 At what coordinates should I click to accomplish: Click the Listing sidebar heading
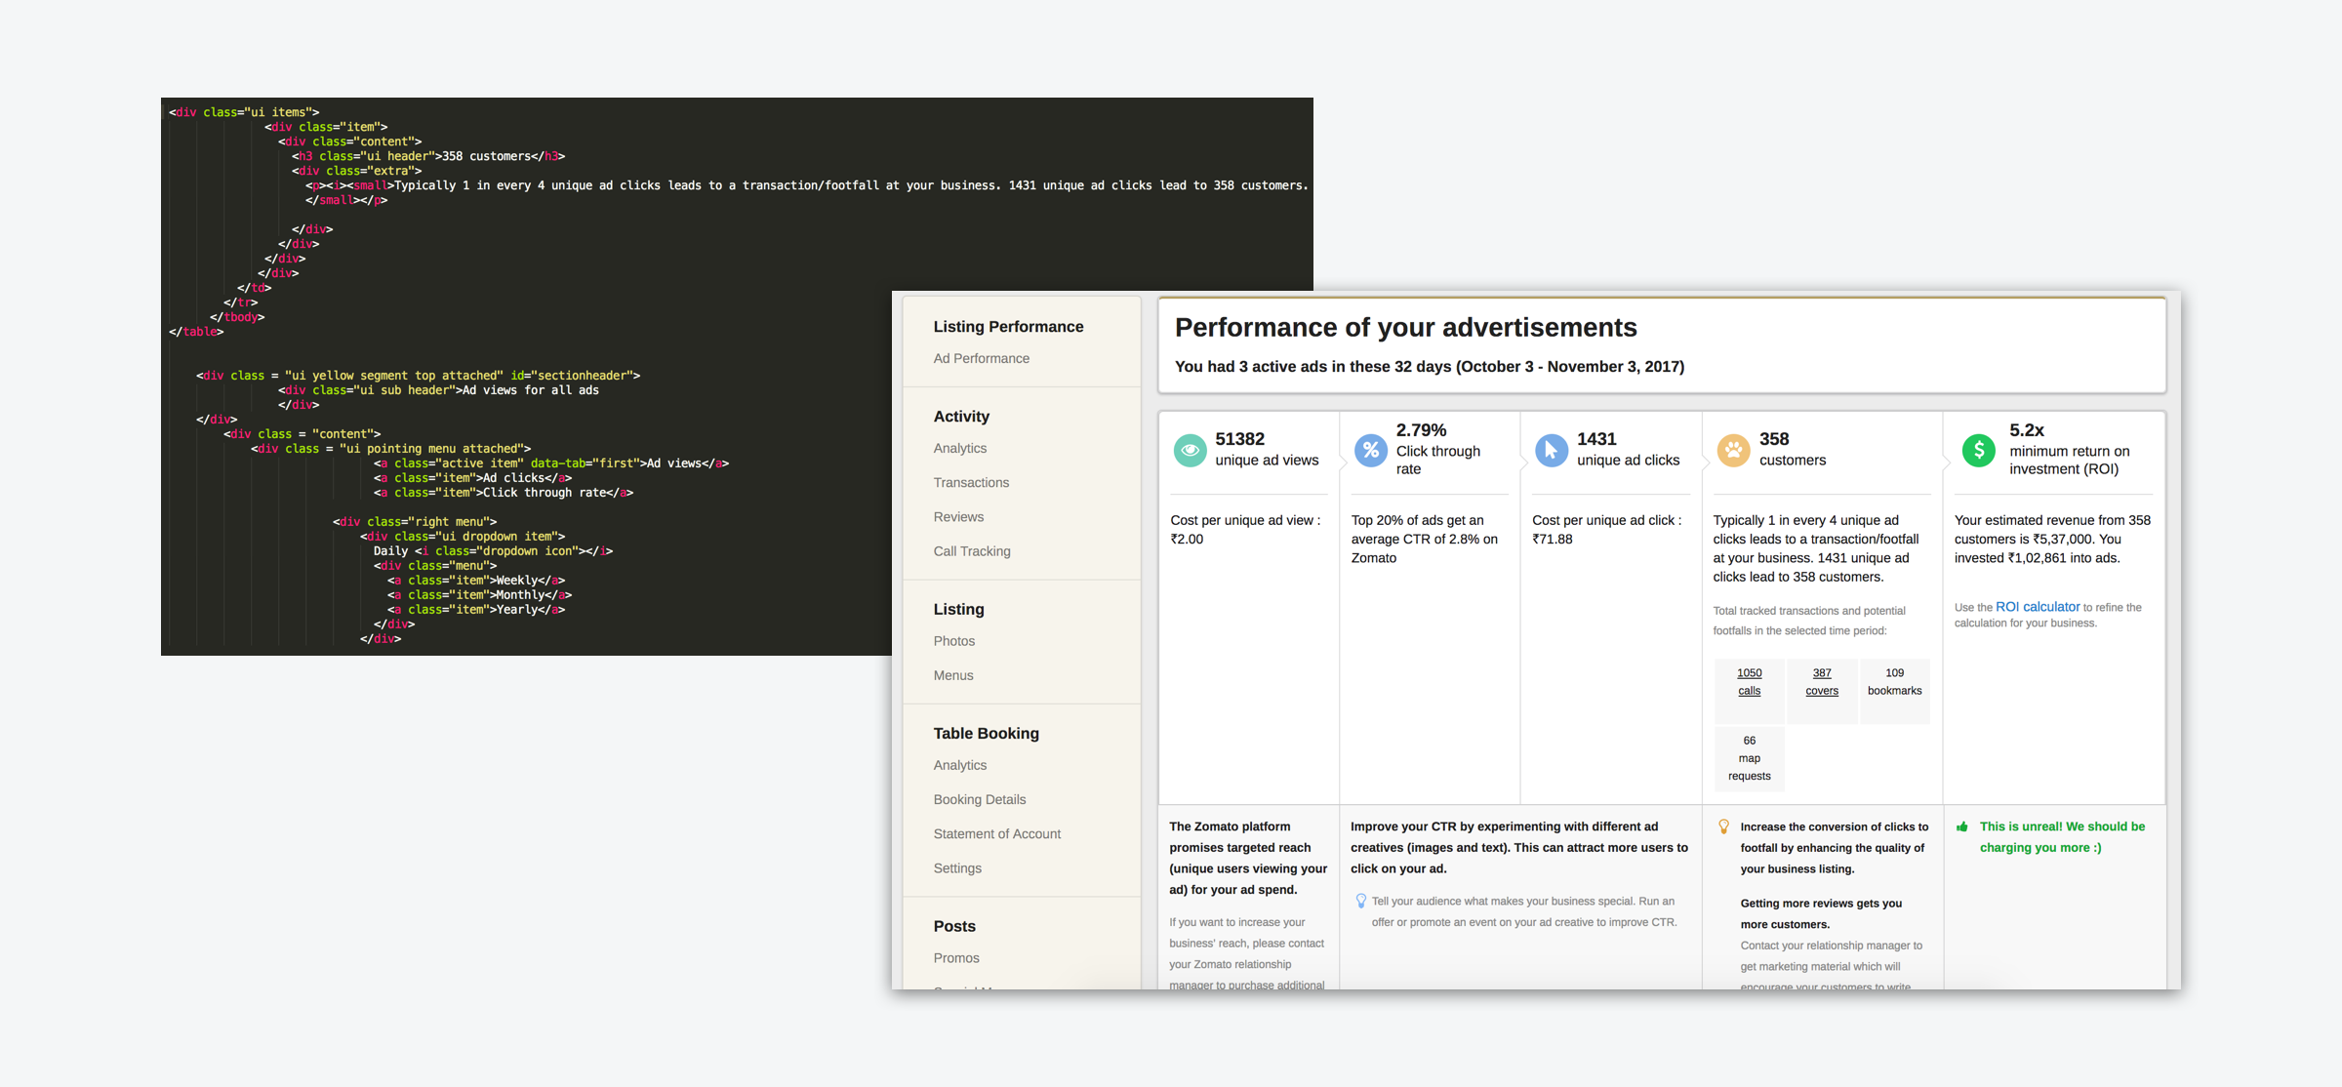pos(958,609)
